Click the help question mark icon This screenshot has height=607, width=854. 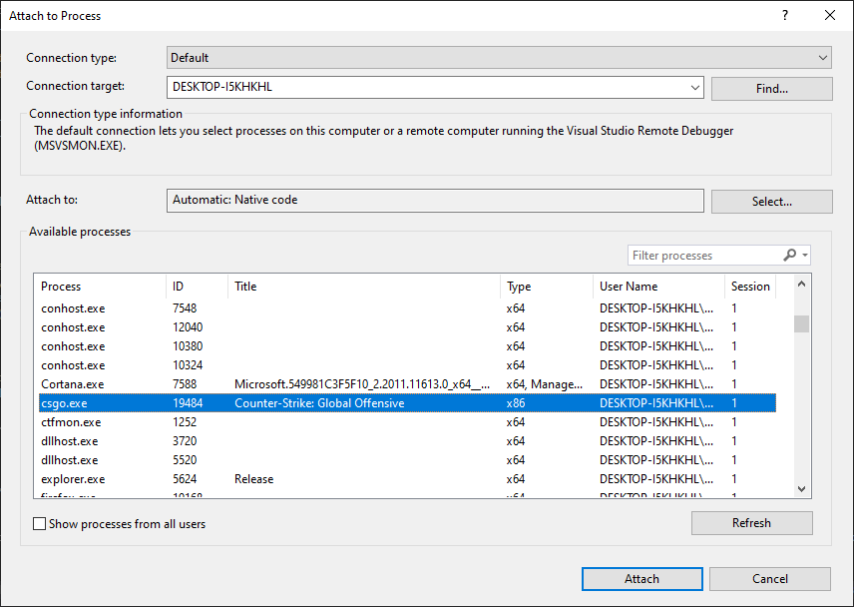pos(785,15)
